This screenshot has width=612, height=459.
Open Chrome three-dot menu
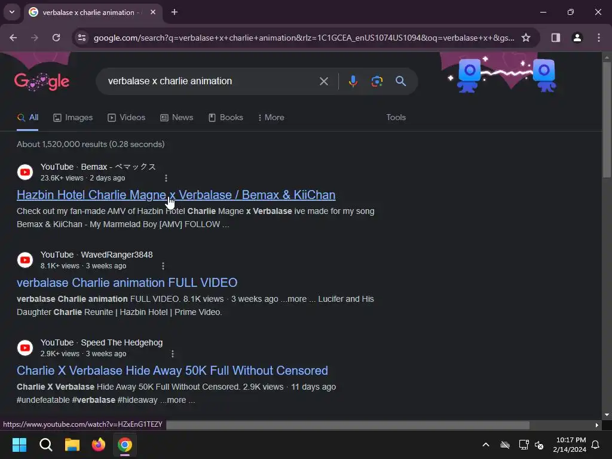tap(599, 38)
